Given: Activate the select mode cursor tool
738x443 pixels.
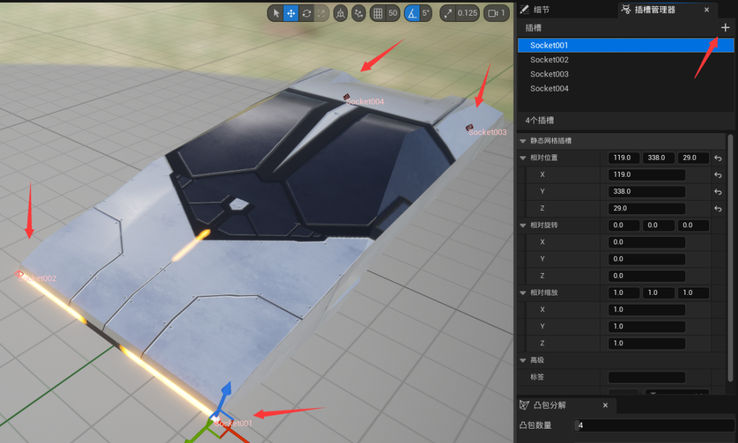Looking at the screenshot, I should [276, 13].
